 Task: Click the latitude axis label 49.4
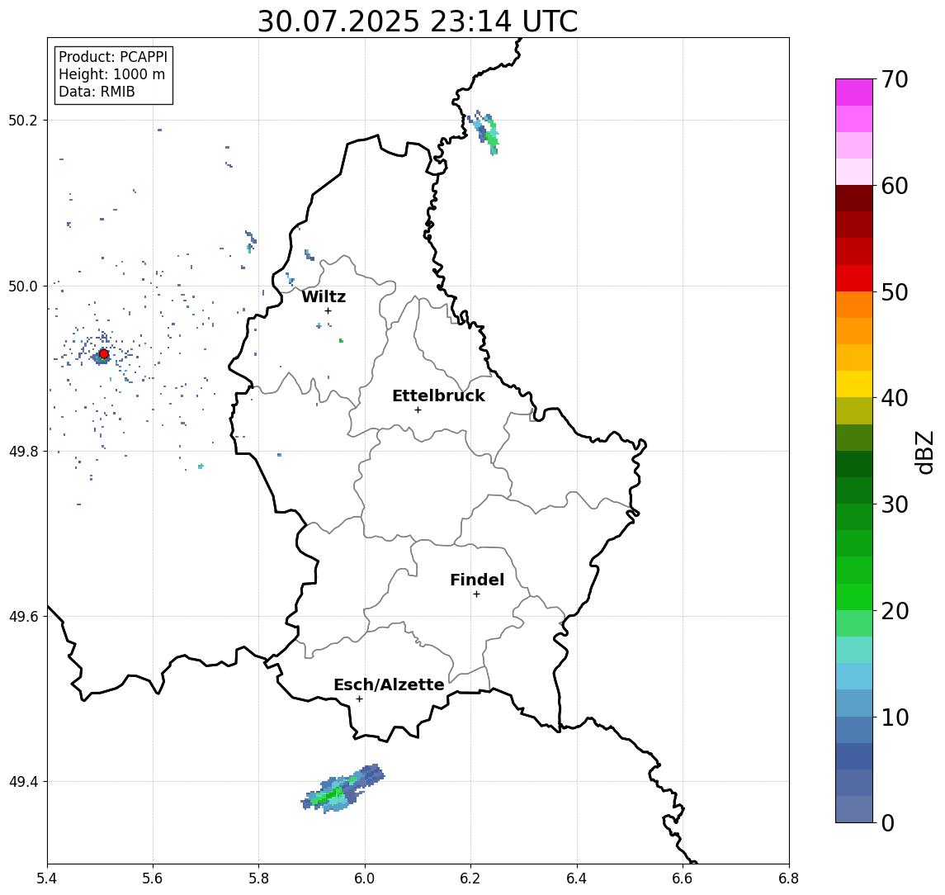pos(23,782)
